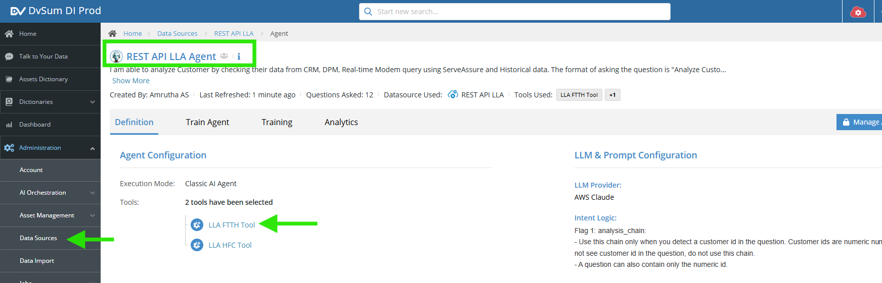Click the LLA FTTH Tool tag
This screenshot has width=882, height=283.
click(579, 95)
